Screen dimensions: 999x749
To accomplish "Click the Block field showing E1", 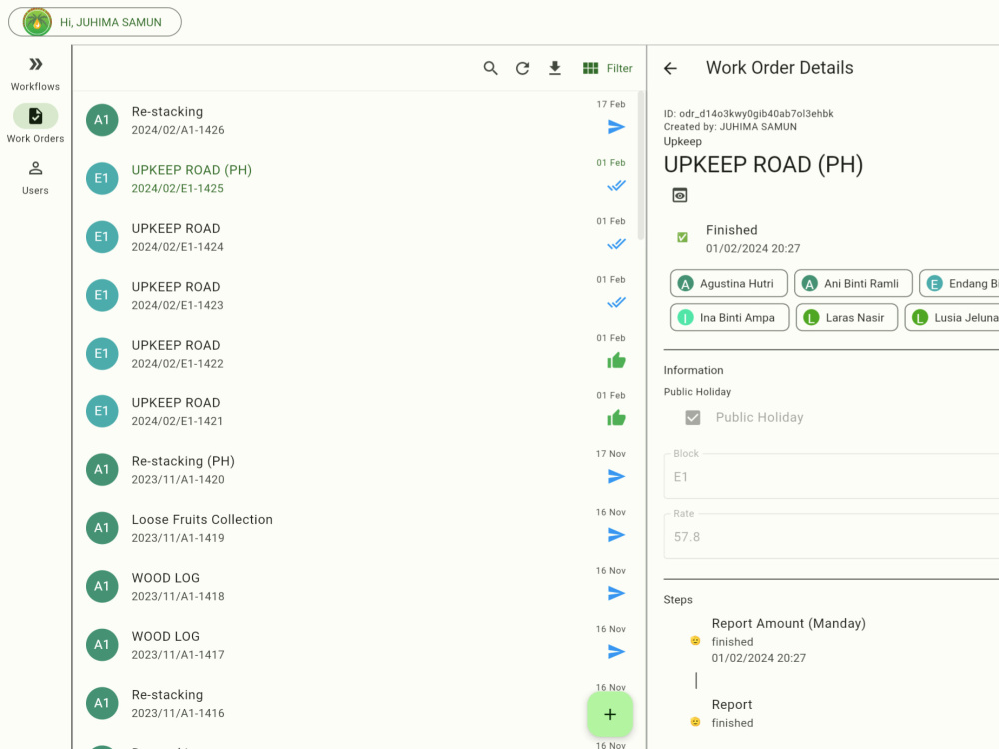I will coord(831,476).
